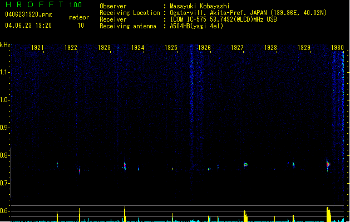Click the 1924 time axis label

[x=138, y=48]
